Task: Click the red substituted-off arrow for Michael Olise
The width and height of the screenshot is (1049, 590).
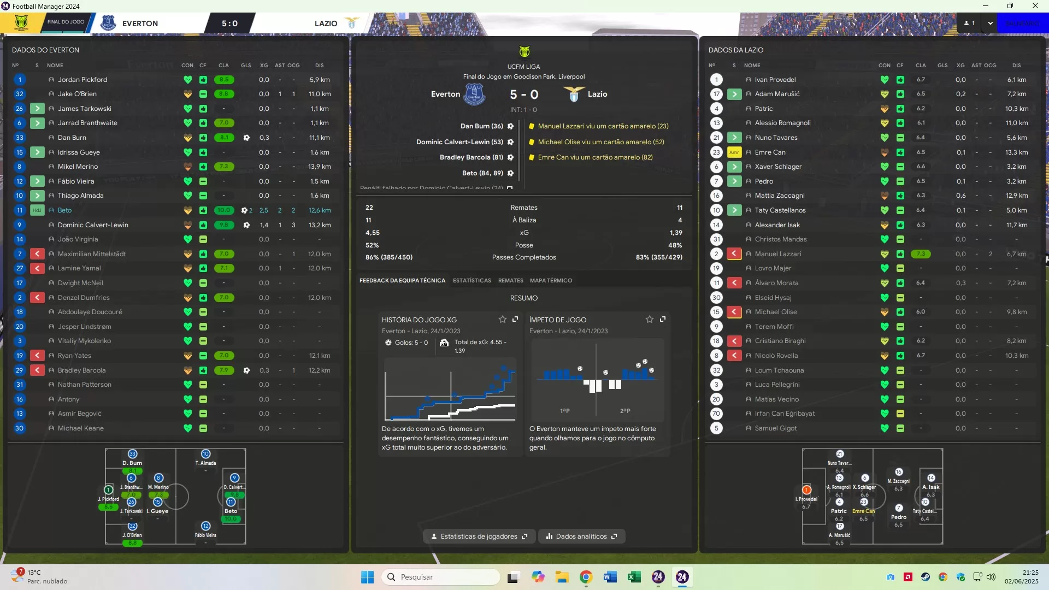Action: coord(734,312)
